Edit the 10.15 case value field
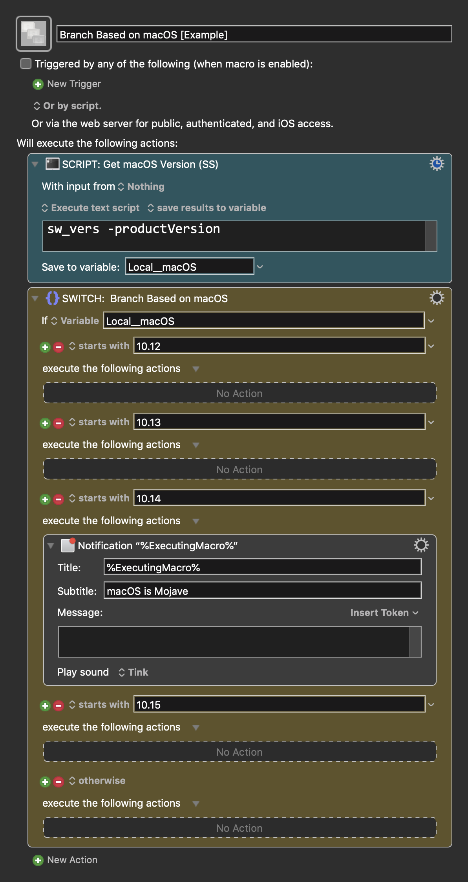 click(279, 704)
